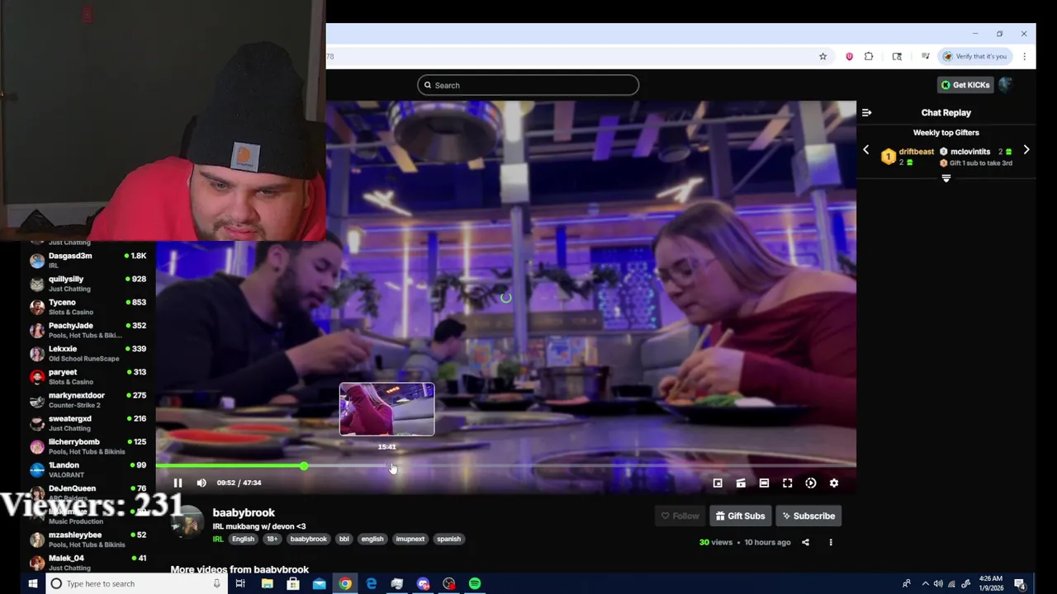Click the cast/stream icon in player controls
Image resolution: width=1057 pixels, height=594 pixels.
741,483
